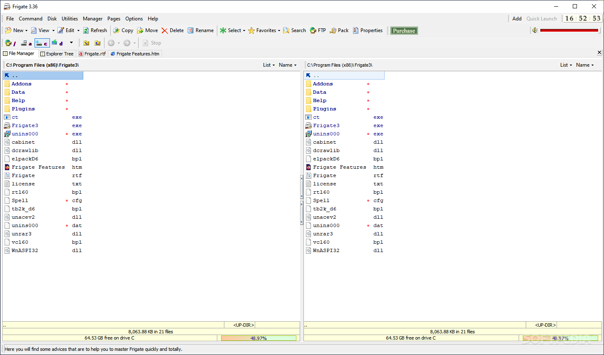Open left panel List view dropdown
This screenshot has width=604, height=355.
click(x=268, y=65)
